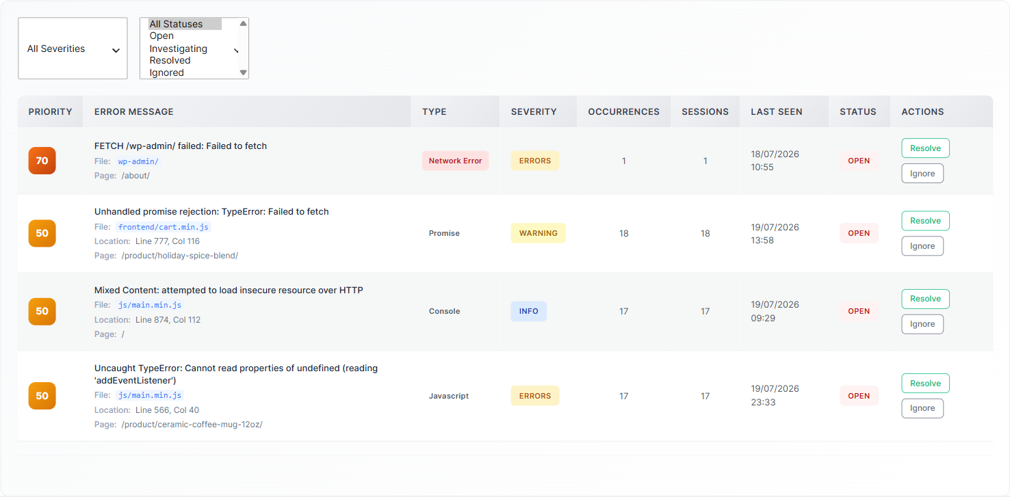Click the status list scroll down arrow
This screenshot has height=497, width=1010.
point(243,72)
